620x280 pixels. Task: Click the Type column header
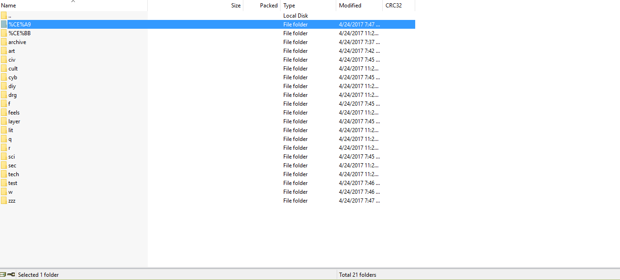(x=289, y=6)
